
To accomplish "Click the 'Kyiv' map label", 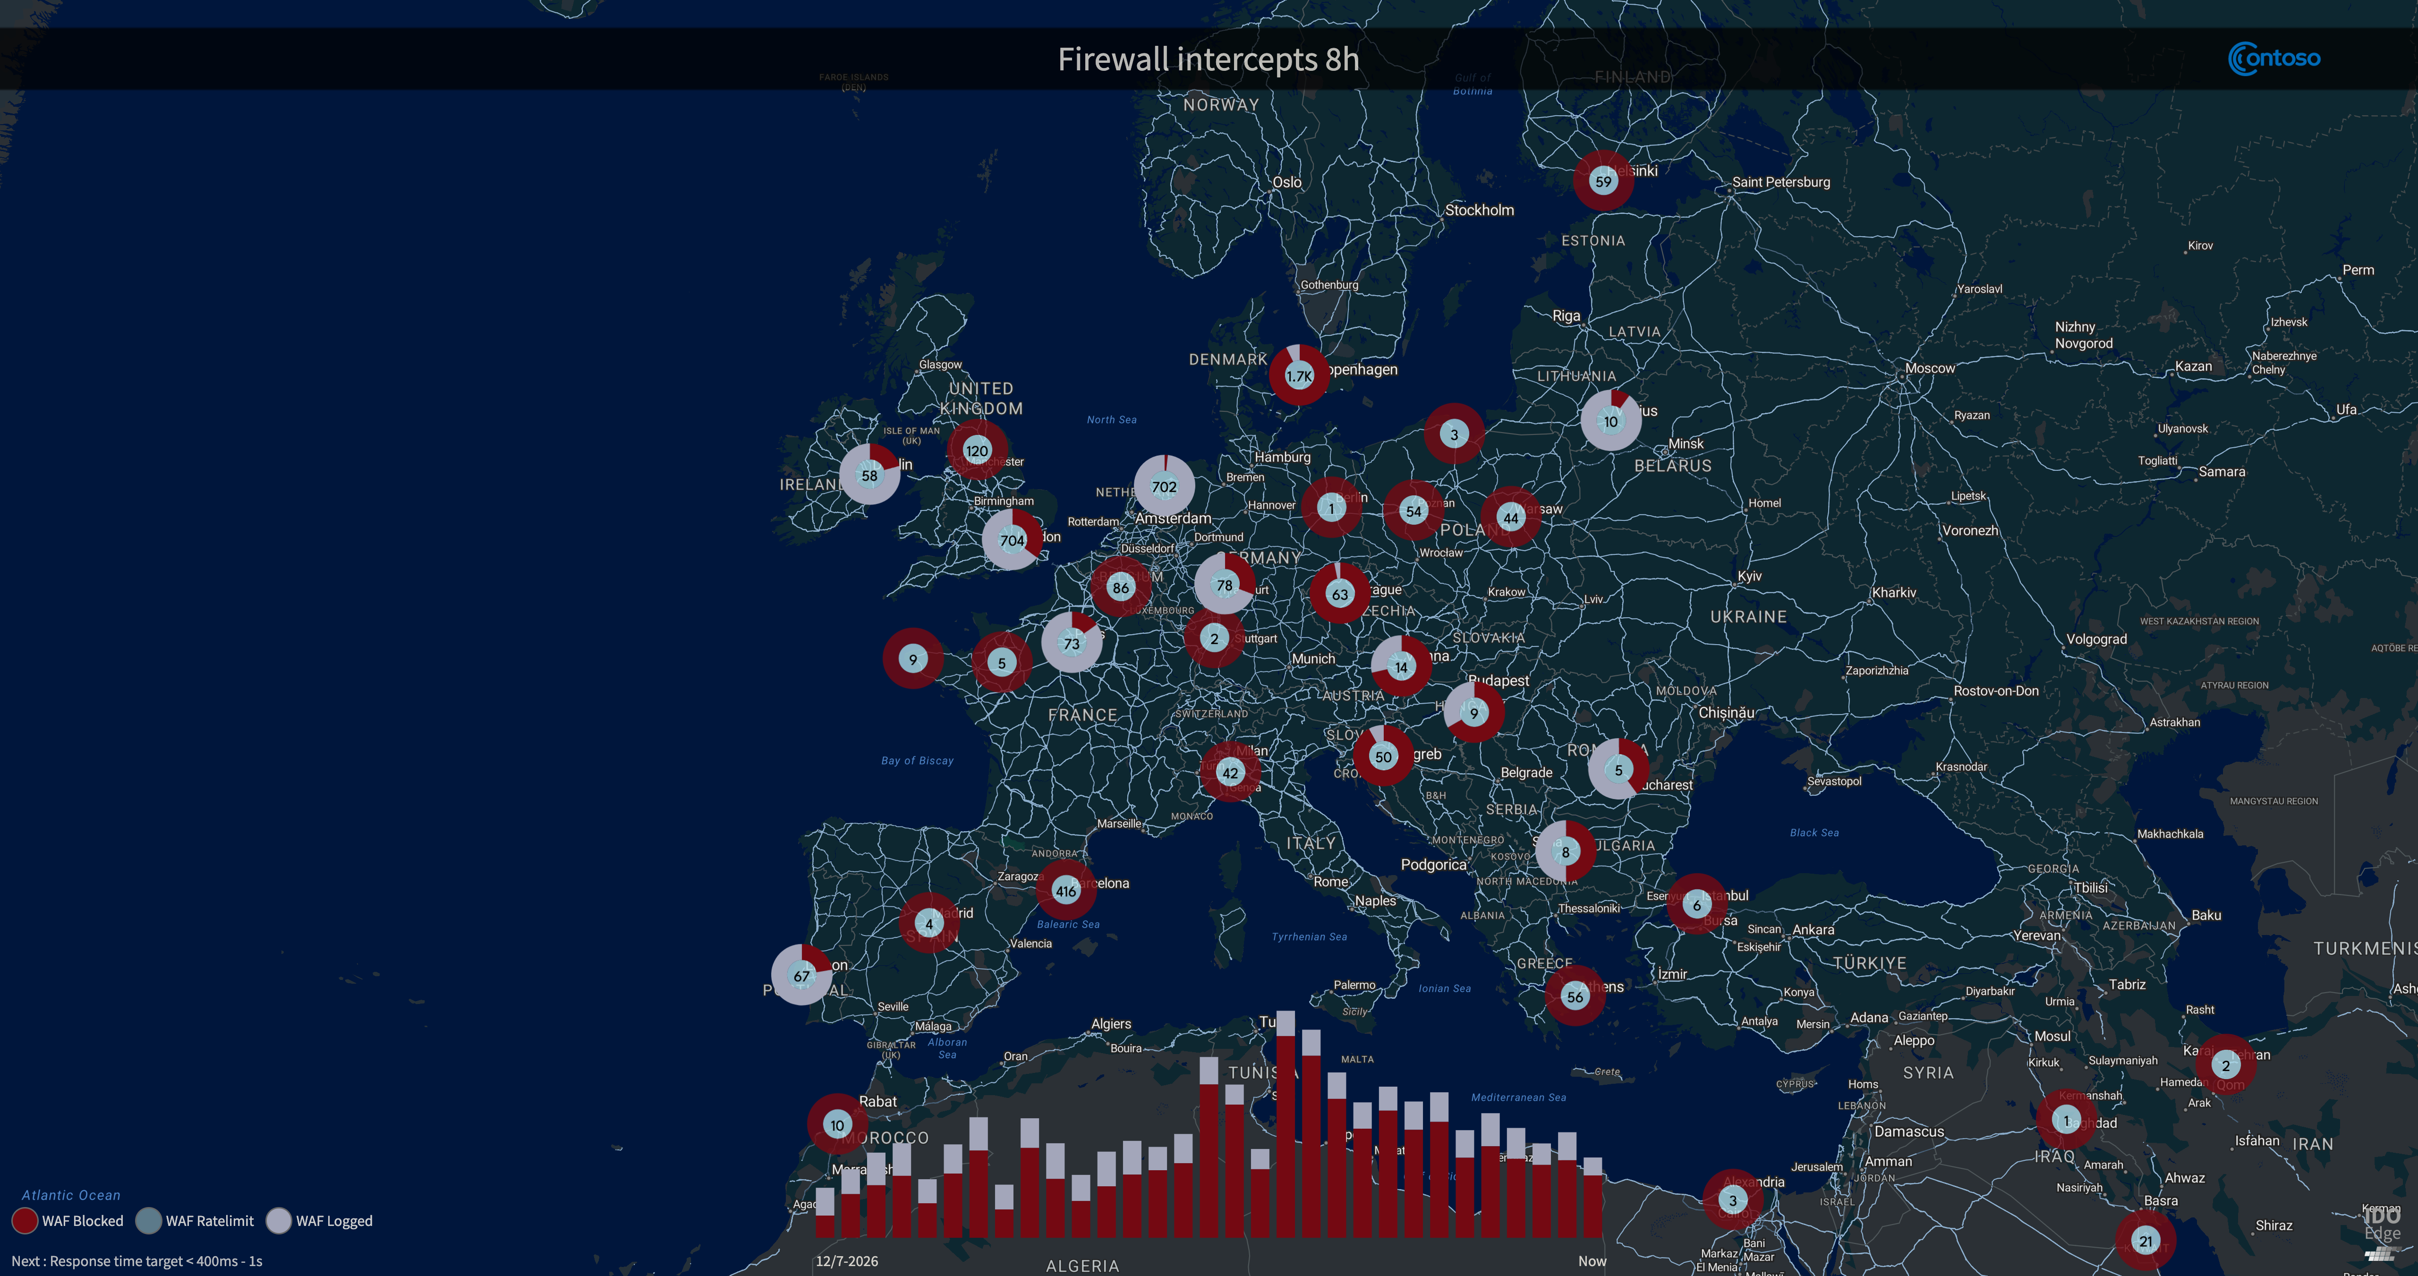I will (1750, 577).
